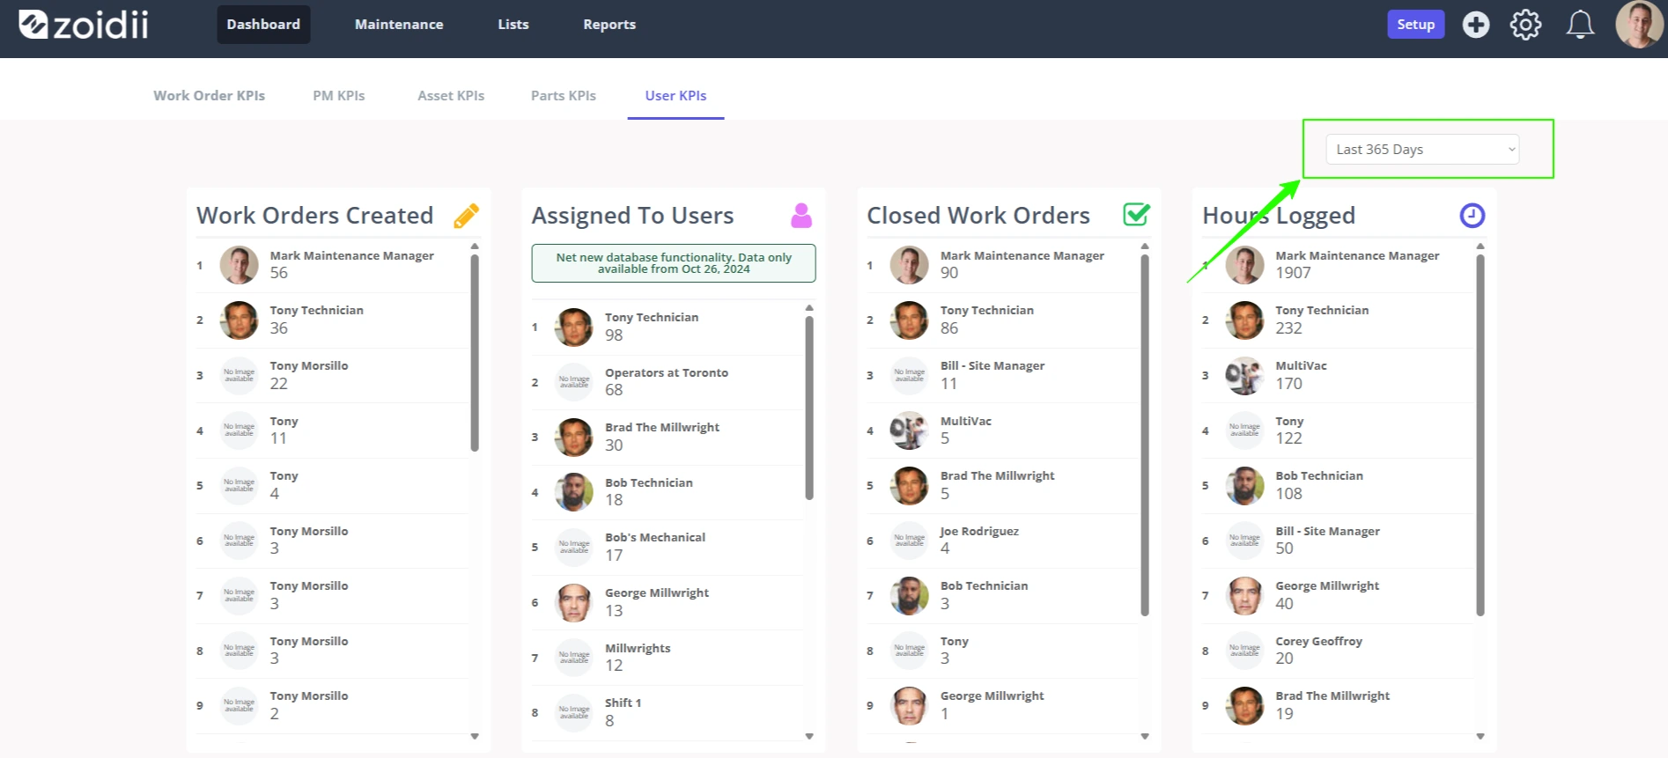Image resolution: width=1668 pixels, height=758 pixels.
Task: Open the Maintenance menu
Action: coord(399,25)
